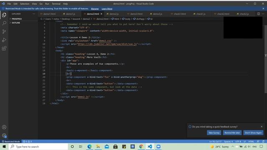Screen dimensions: 267x150
Task: Open the Source Control view
Action: click(x=4, y=32)
